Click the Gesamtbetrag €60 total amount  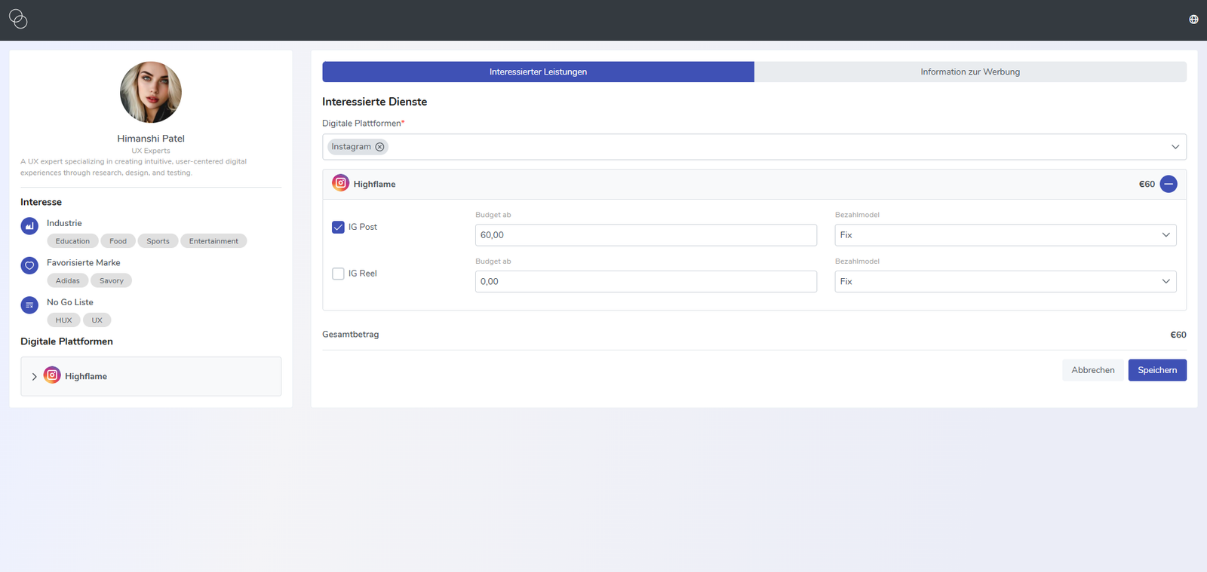(x=1178, y=335)
